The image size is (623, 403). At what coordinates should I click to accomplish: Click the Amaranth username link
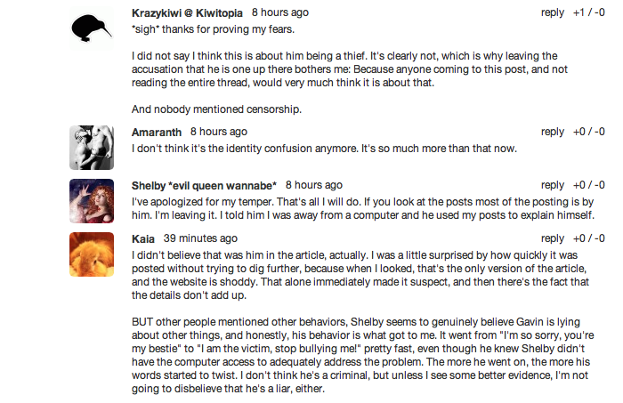click(157, 132)
